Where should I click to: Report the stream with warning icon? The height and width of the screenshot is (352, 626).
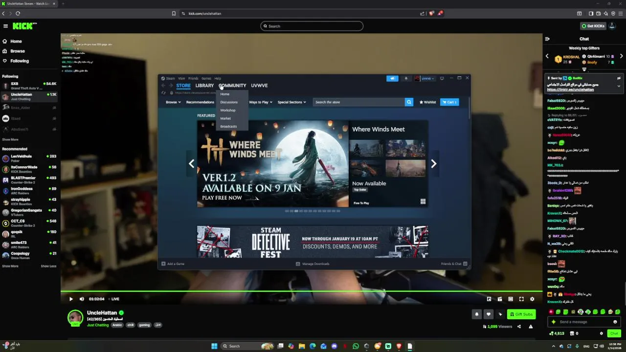pyautogui.click(x=531, y=327)
